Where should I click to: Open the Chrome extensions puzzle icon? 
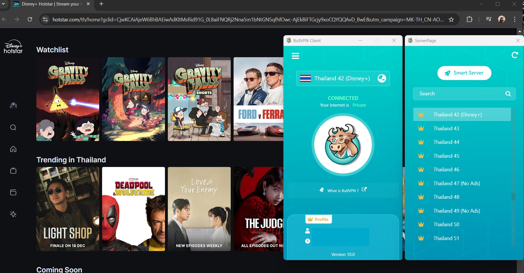coord(469,19)
